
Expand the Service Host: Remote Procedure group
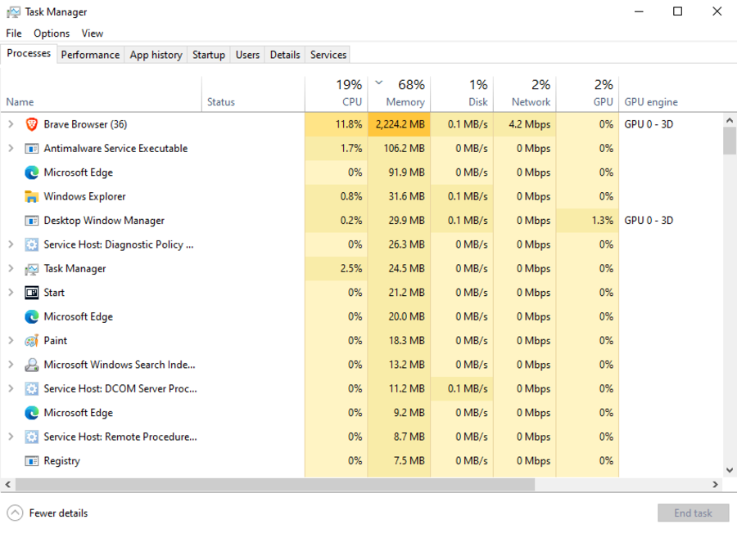[11, 437]
